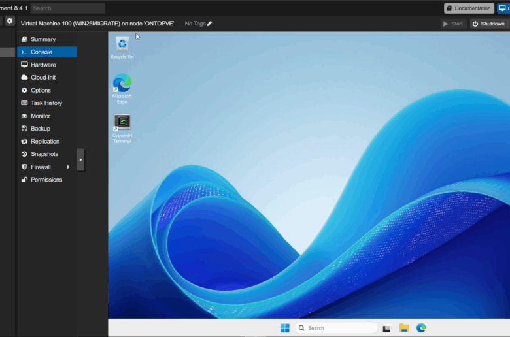Click the Shutdown power icon
510x337 pixels.
pyautogui.click(x=475, y=24)
